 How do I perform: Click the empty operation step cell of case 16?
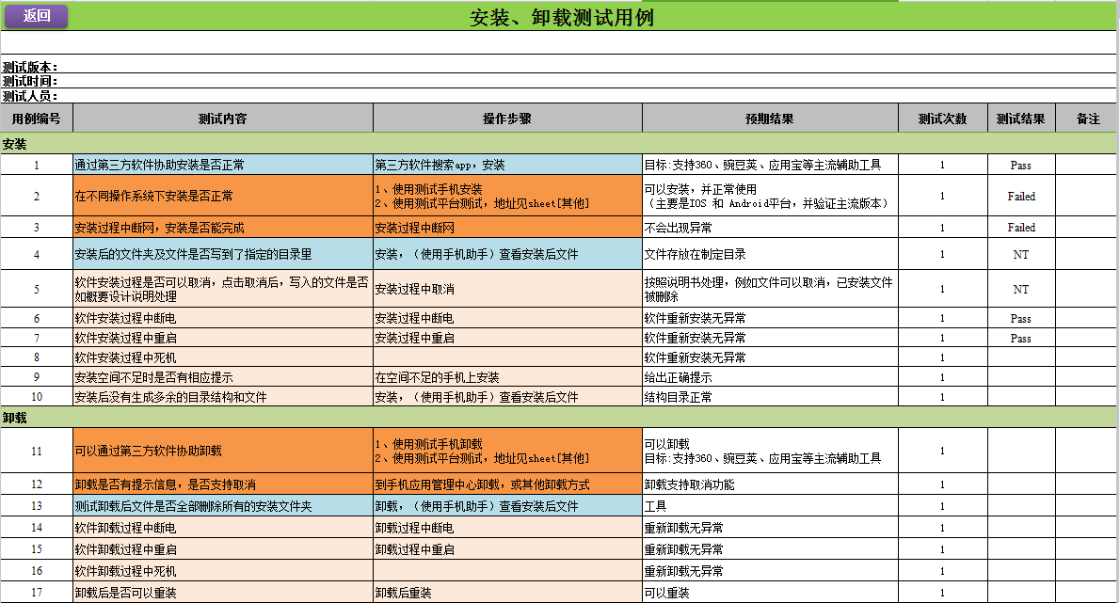(x=507, y=571)
